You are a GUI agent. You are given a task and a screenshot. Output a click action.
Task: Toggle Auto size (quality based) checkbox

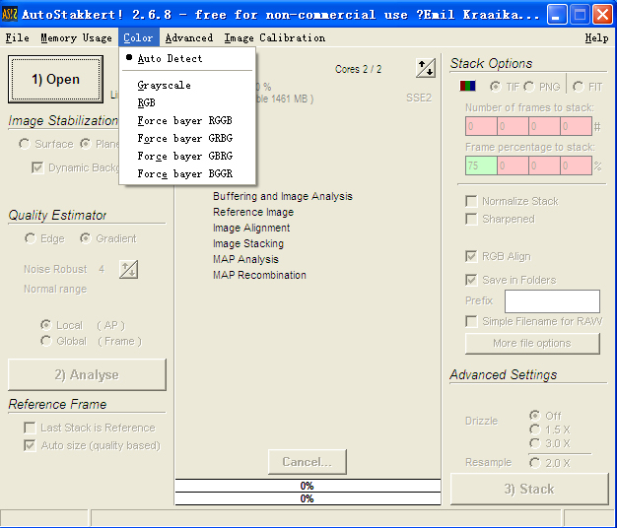[x=30, y=445]
